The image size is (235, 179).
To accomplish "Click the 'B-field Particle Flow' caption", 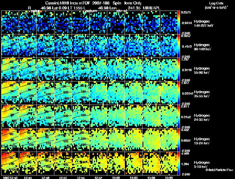I will [x=219, y=170].
